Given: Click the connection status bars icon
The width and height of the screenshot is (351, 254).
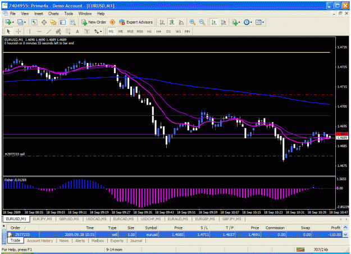Looking at the screenshot, I should coord(300,250).
